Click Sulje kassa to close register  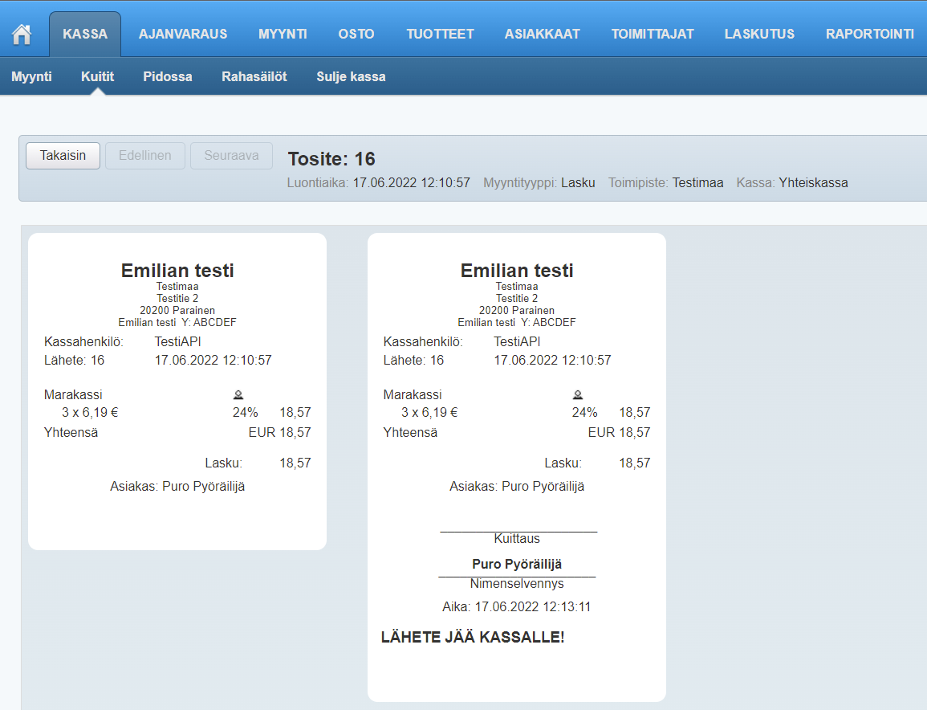pos(351,77)
